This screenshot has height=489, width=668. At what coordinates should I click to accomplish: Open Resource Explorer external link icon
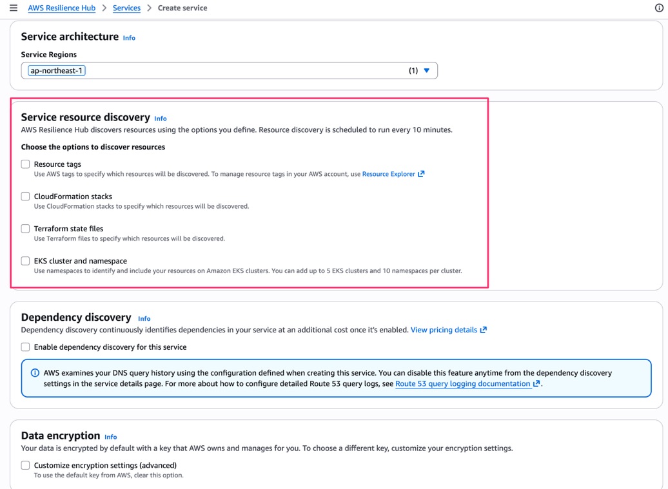coord(421,174)
